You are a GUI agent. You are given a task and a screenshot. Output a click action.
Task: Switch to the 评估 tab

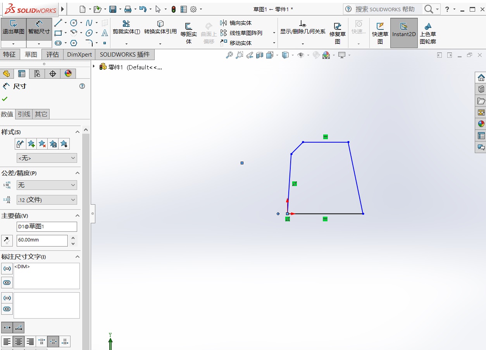[x=52, y=55]
